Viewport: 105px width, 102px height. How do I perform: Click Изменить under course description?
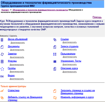coord(4,36)
